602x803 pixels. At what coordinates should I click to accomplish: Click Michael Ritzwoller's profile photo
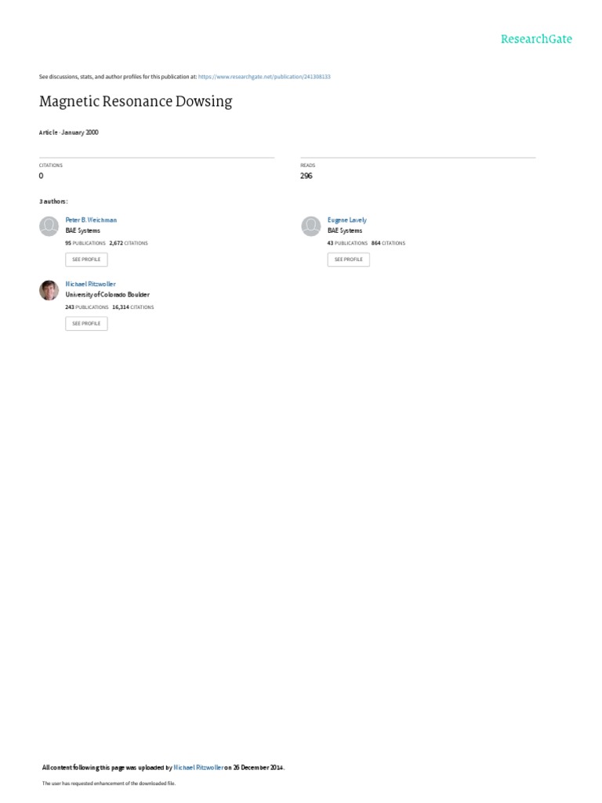tap(49, 290)
